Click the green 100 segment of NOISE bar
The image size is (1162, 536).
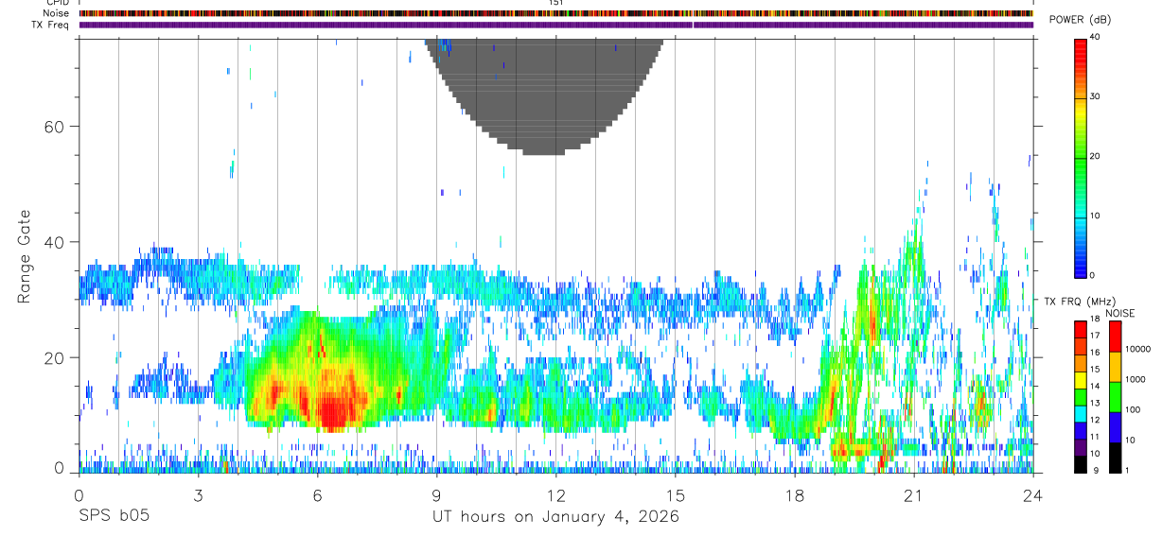coord(1115,397)
